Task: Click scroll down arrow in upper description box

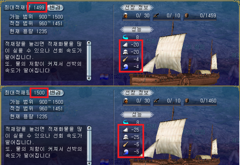Action: coord(89,78)
